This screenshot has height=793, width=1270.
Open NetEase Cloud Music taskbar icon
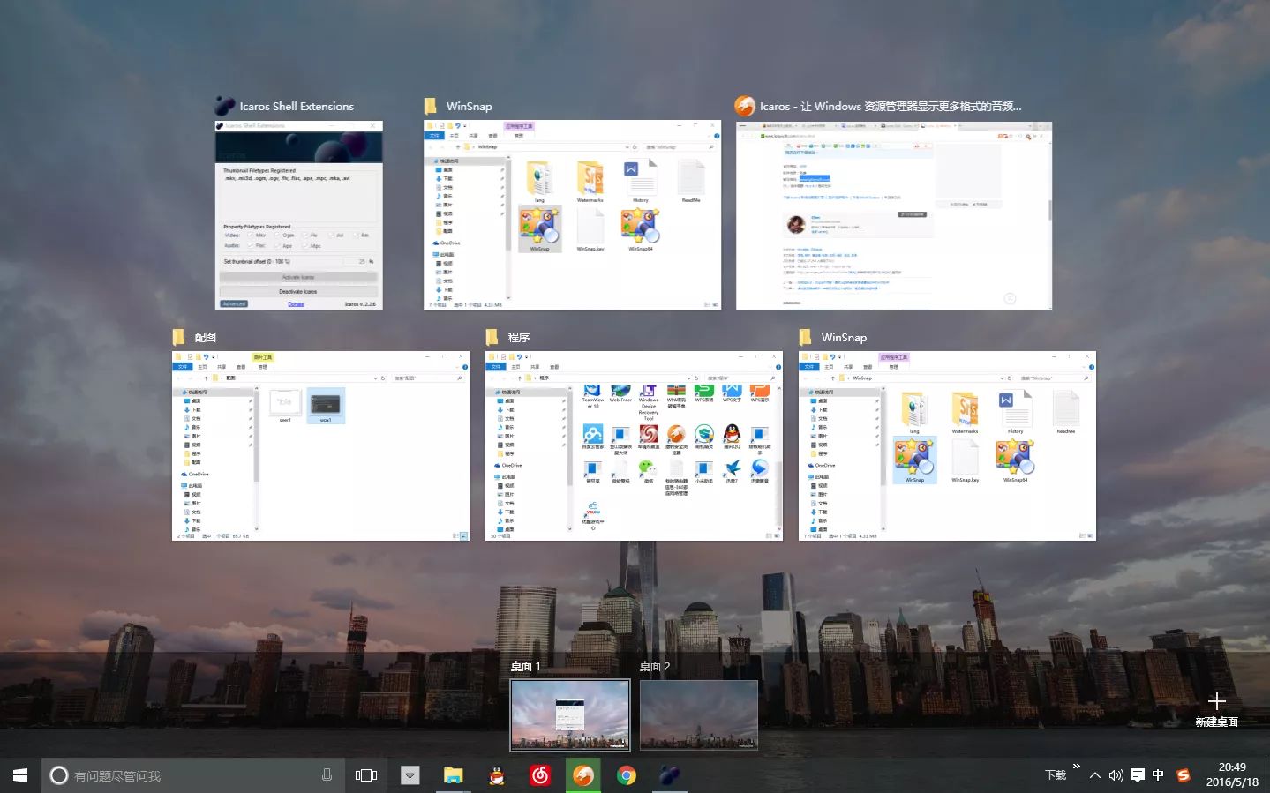pos(540,775)
